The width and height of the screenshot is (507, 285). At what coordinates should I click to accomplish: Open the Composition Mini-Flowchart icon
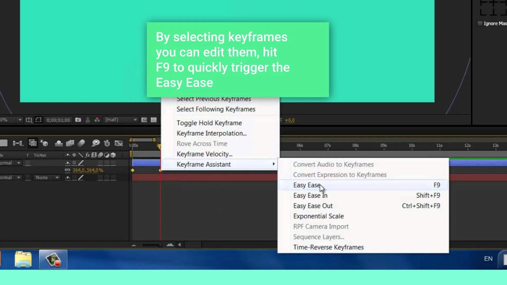[18, 143]
